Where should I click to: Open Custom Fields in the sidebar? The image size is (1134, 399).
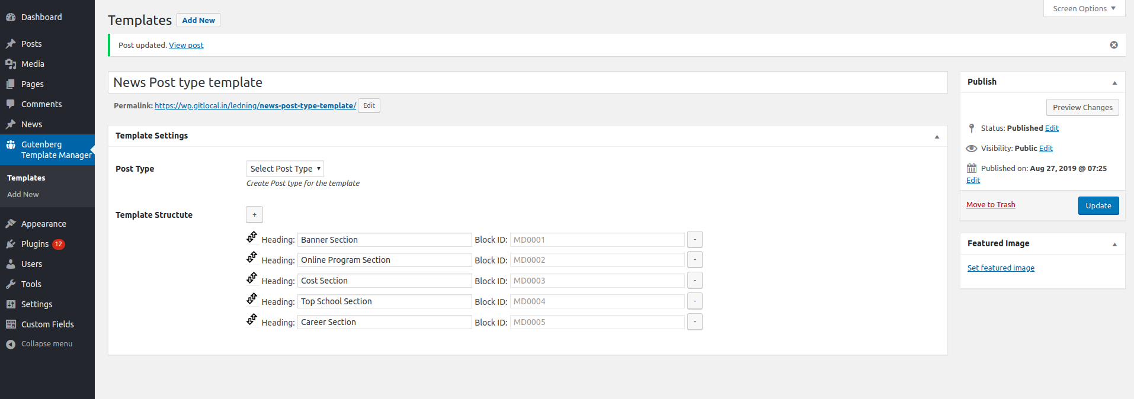[x=47, y=324]
